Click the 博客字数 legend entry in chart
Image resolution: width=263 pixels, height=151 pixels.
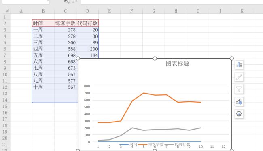[151, 144]
